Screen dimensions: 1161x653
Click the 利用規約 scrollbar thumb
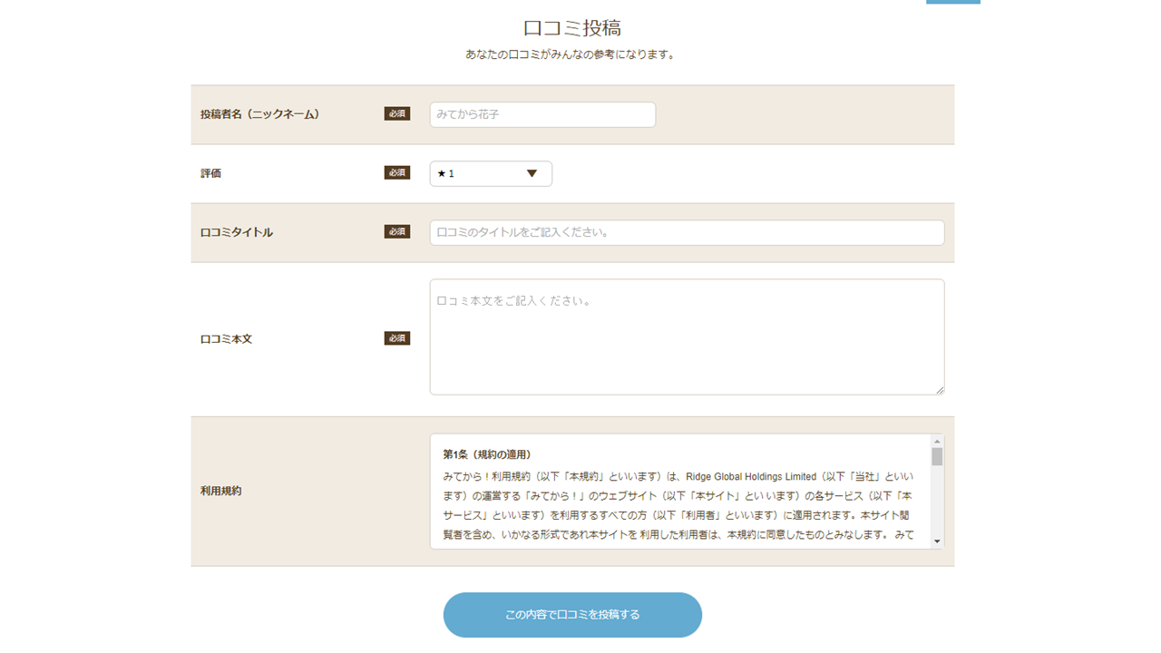pos(937,456)
